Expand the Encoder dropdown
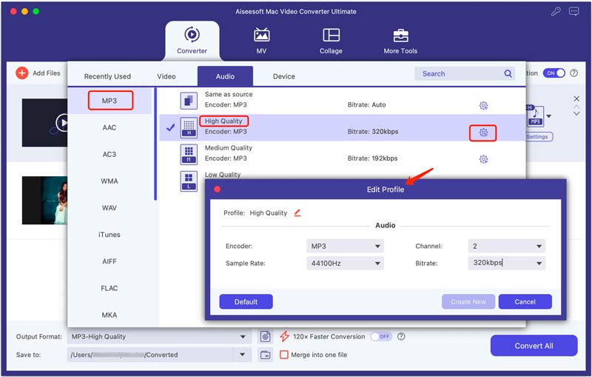The width and height of the screenshot is (592, 377). tap(344, 246)
